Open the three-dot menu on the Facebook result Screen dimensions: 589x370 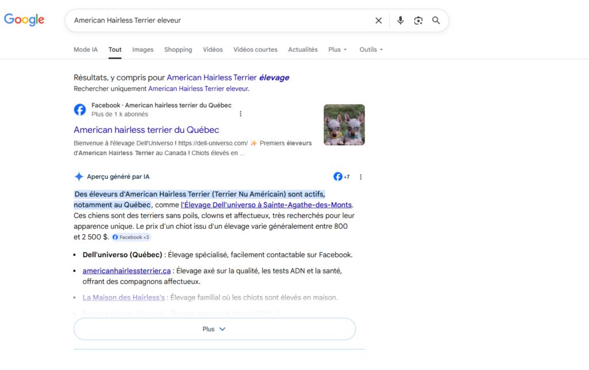coord(240,113)
